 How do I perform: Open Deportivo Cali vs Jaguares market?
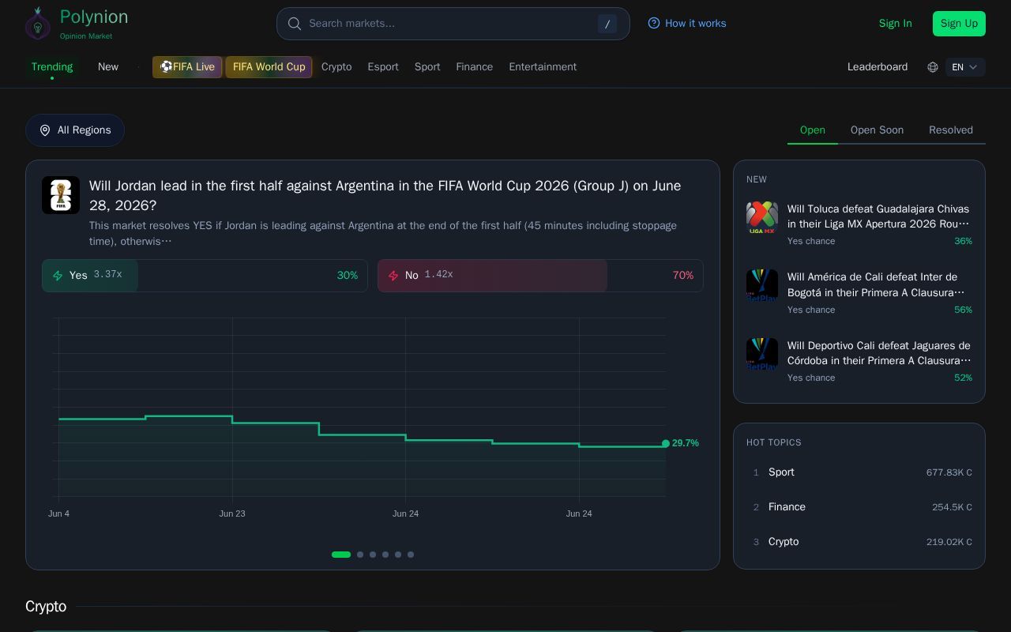pyautogui.click(x=859, y=361)
